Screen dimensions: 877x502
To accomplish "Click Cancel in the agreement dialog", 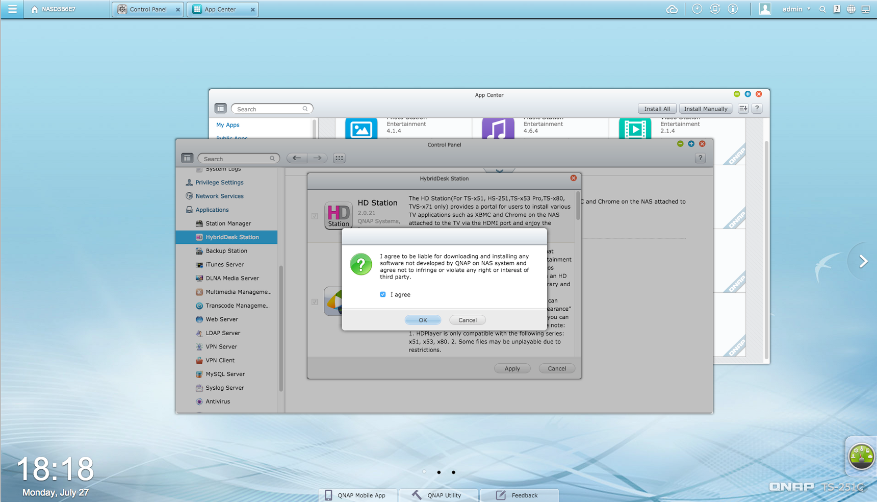I will (467, 320).
